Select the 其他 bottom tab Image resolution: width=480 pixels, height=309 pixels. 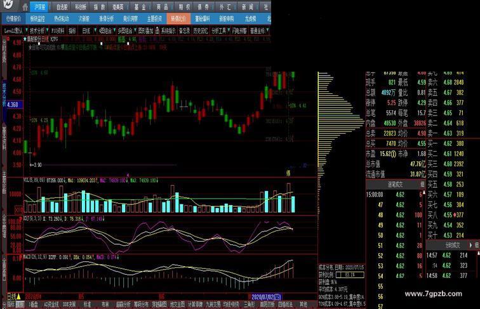coord(303,305)
